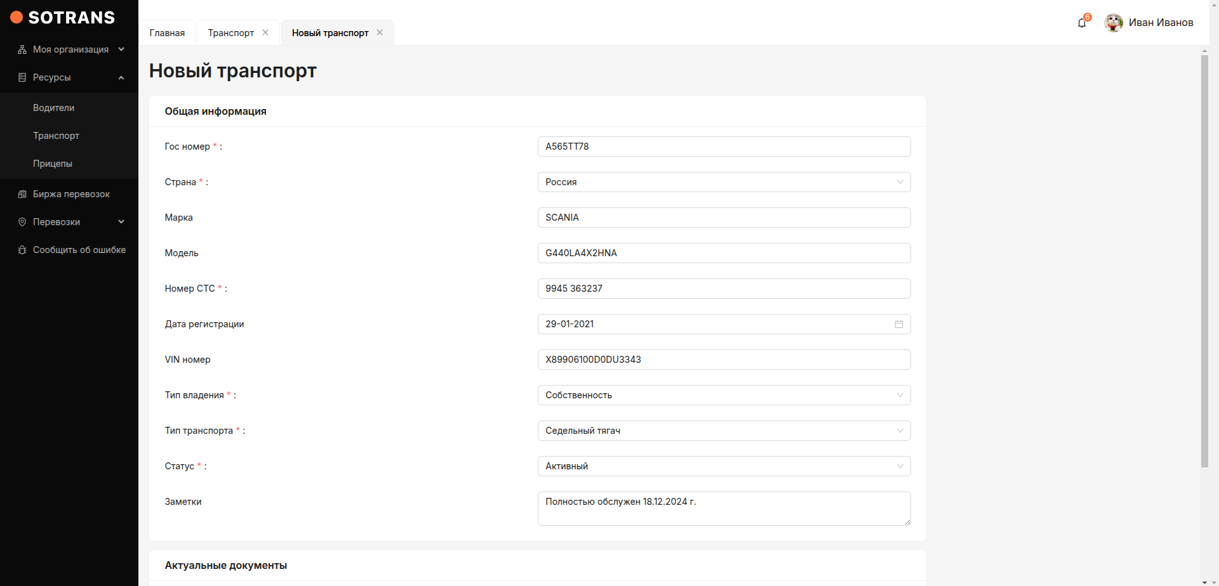Click the bug icon for Сообщить об ошибке
Screen dimensions: 1219x586
click(x=22, y=250)
